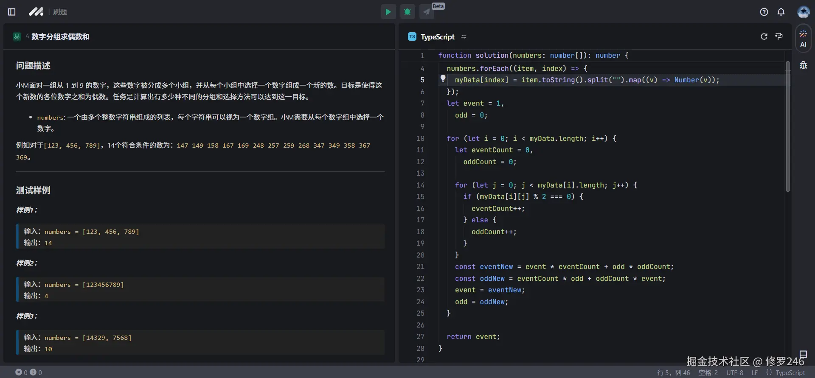The width and height of the screenshot is (815, 378).
Task: Open the AI assistant panel
Action: 803,39
